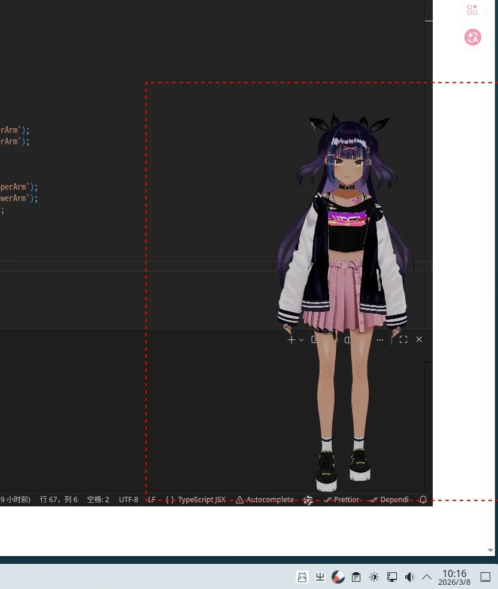Click the LF end-of-line indicator
Image resolution: width=498 pixels, height=589 pixels.
tap(151, 499)
